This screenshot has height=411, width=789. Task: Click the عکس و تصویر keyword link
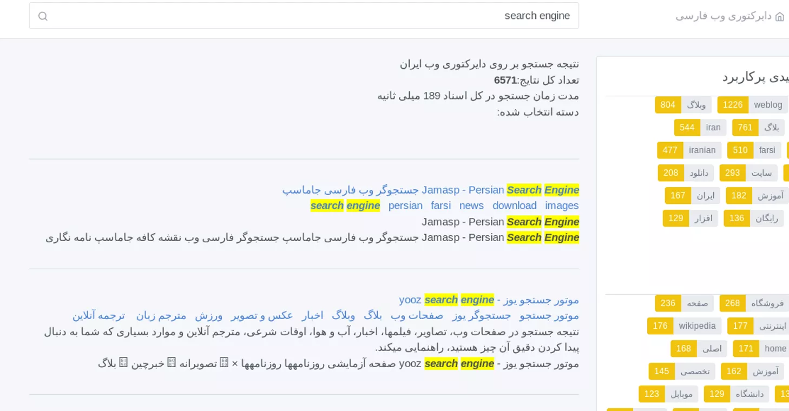tap(262, 315)
